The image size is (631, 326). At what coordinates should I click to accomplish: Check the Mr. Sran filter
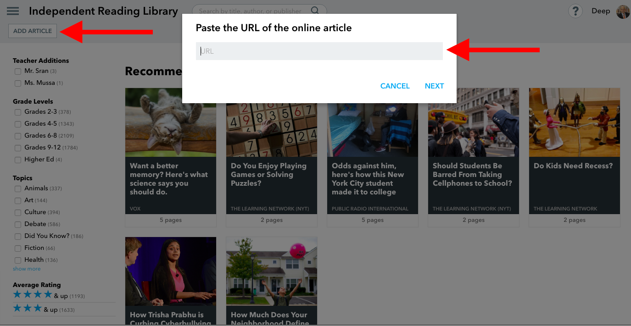coord(18,72)
